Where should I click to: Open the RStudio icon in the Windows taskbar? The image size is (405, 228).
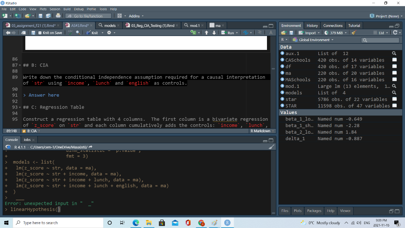[x=227, y=222]
